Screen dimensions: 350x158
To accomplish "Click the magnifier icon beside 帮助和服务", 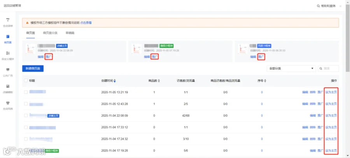I will [x=318, y=6].
